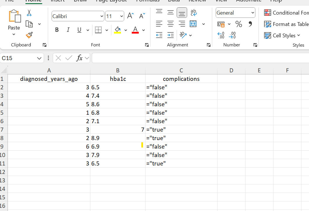Decrease font size with smaller A
Screen dimensions: 309x211
[x=142, y=16]
